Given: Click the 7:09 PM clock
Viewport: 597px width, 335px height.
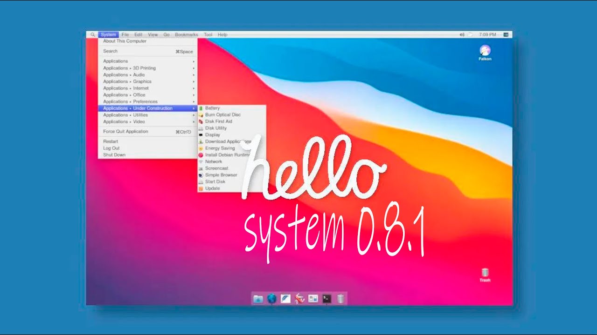Looking at the screenshot, I should coord(487,35).
